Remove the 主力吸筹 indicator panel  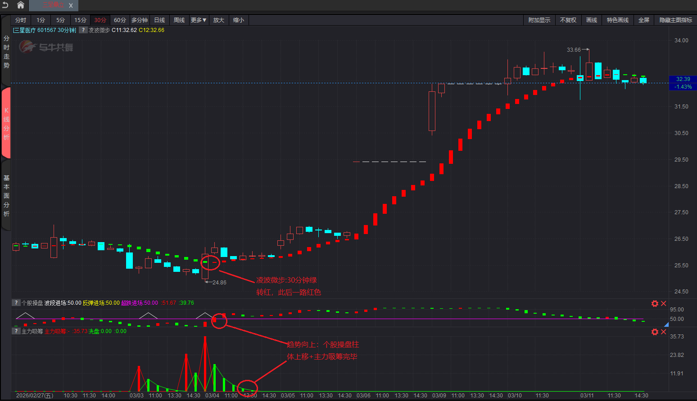664,332
